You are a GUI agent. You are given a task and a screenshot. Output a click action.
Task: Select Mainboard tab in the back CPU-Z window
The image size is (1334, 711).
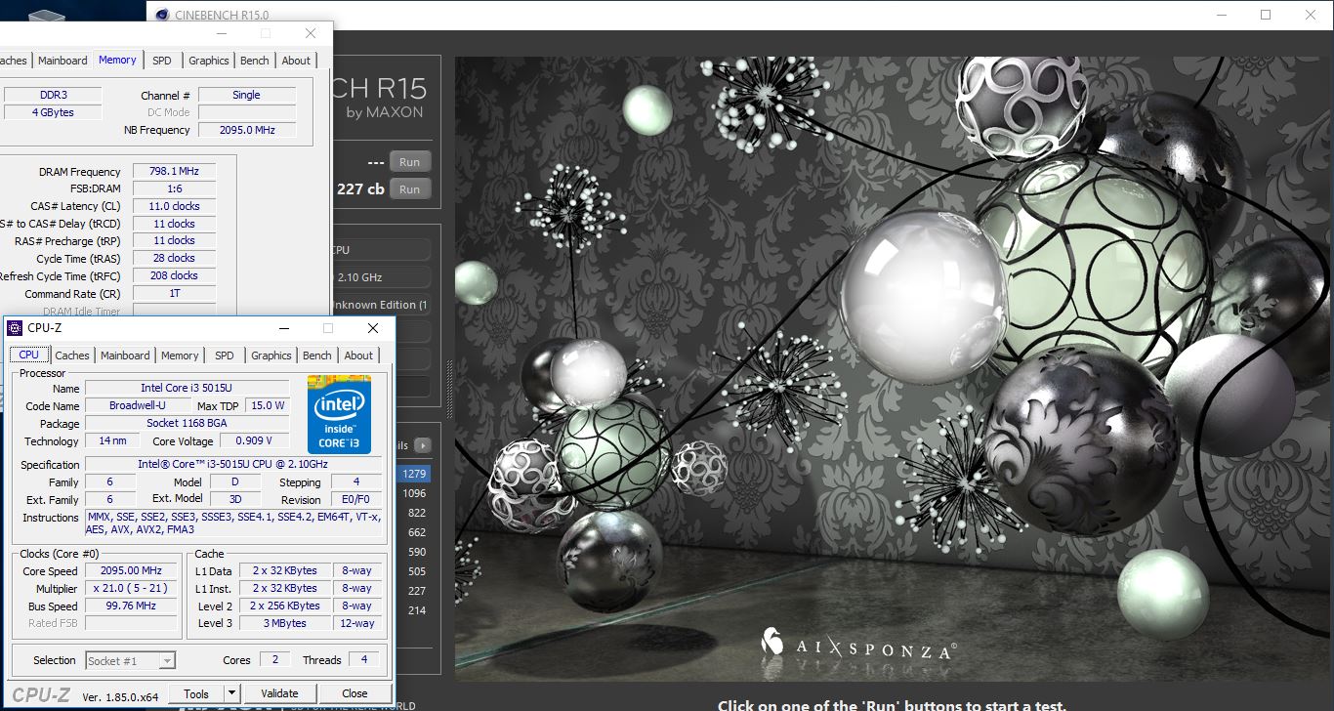[63, 61]
